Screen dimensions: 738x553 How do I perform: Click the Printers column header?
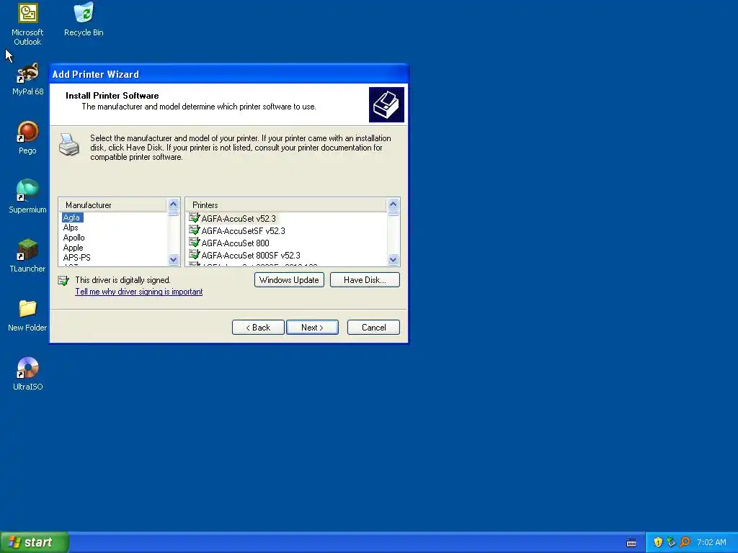tap(286, 205)
